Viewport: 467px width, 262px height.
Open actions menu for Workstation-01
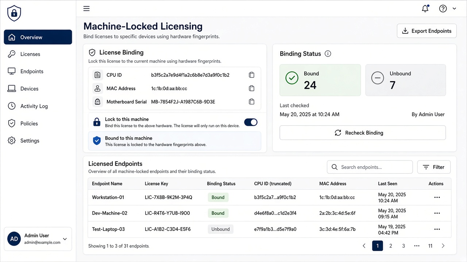click(437, 197)
